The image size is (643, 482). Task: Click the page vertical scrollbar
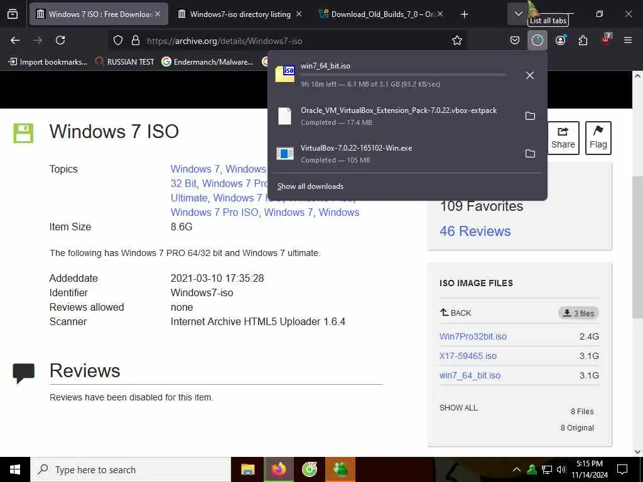(x=637, y=247)
